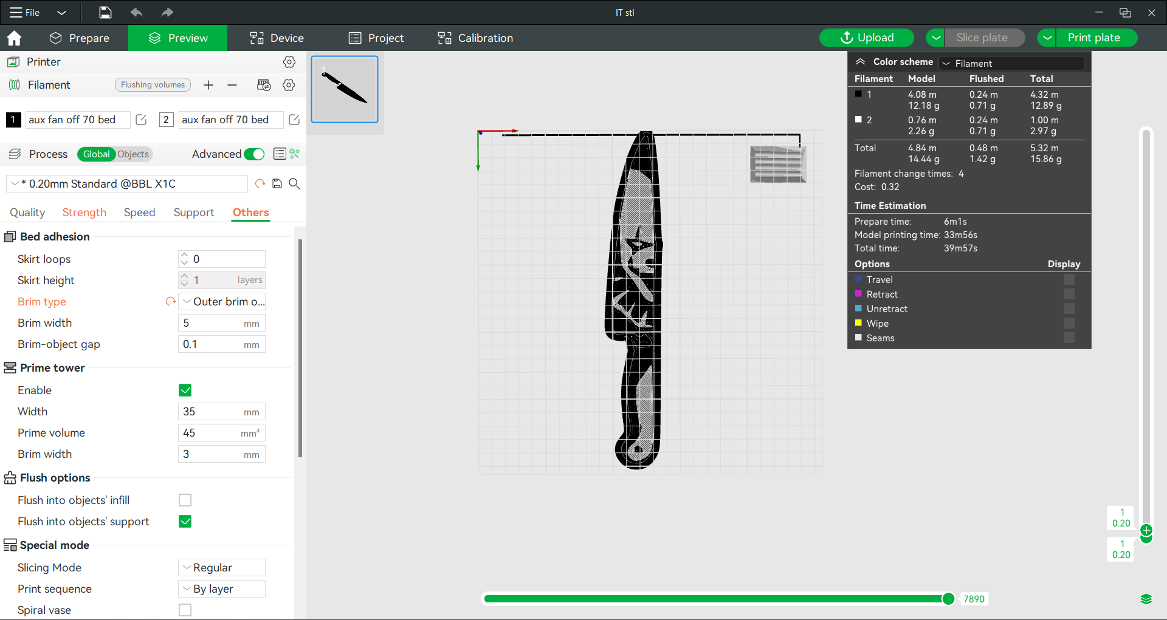Click the process settings grid icon

(x=295, y=154)
